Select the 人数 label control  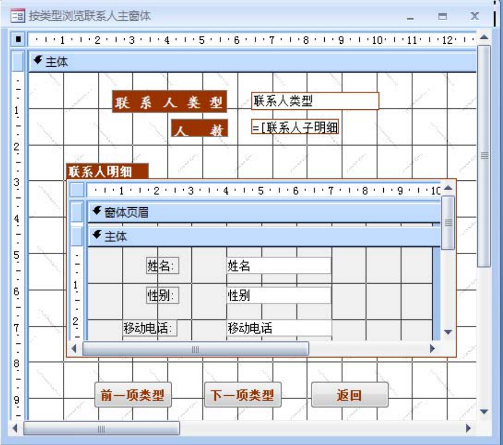pyautogui.click(x=200, y=128)
